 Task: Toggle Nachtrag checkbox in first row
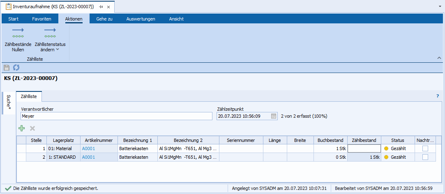[x=425, y=148]
